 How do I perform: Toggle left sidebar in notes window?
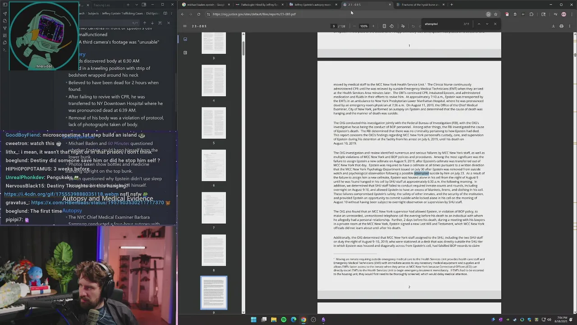tap(5, 5)
